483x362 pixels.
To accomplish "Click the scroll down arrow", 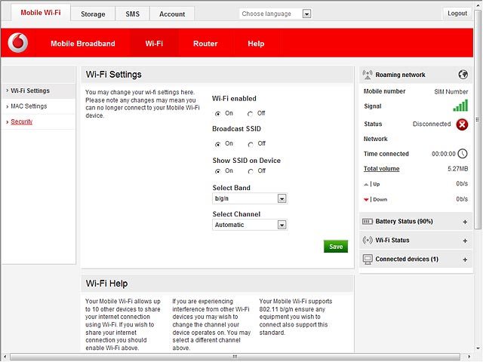I will (x=478, y=348).
